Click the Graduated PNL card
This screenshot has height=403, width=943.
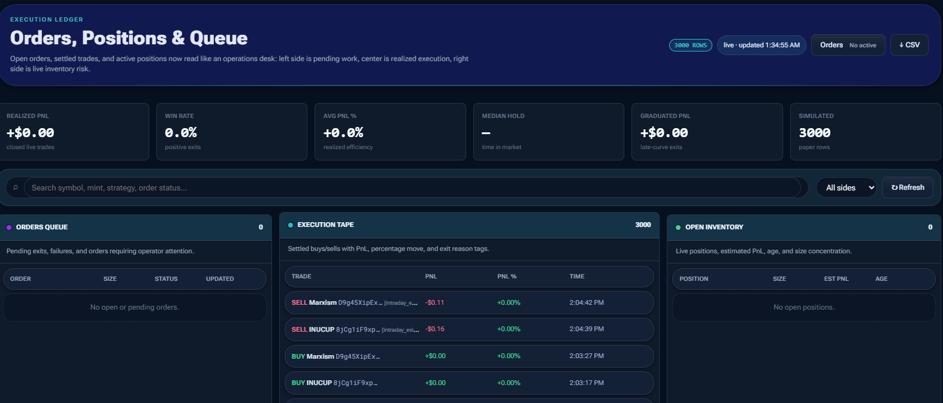[707, 132]
